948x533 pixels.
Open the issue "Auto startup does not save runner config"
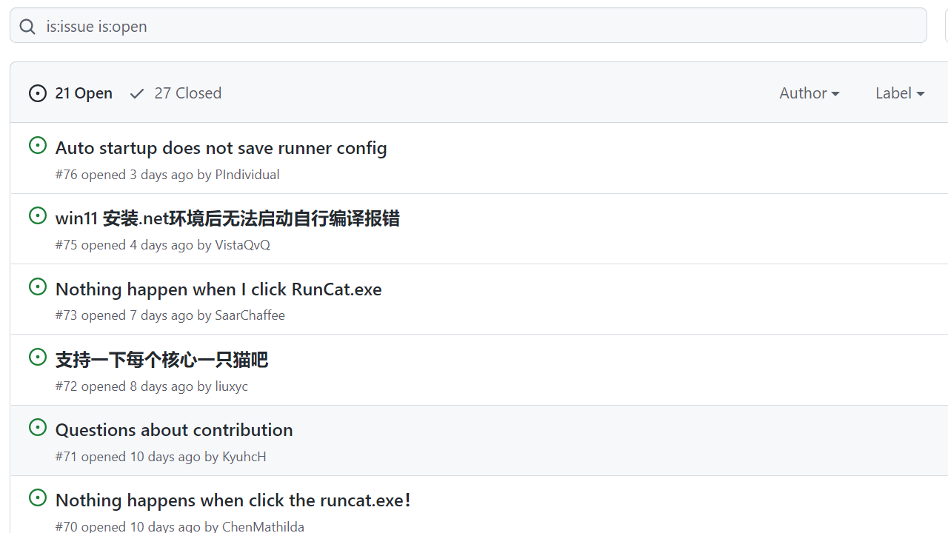click(x=221, y=148)
